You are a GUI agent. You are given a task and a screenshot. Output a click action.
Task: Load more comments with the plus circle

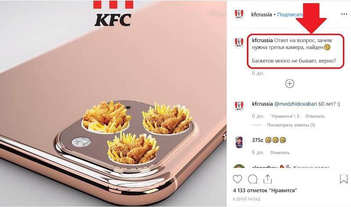tap(290, 84)
